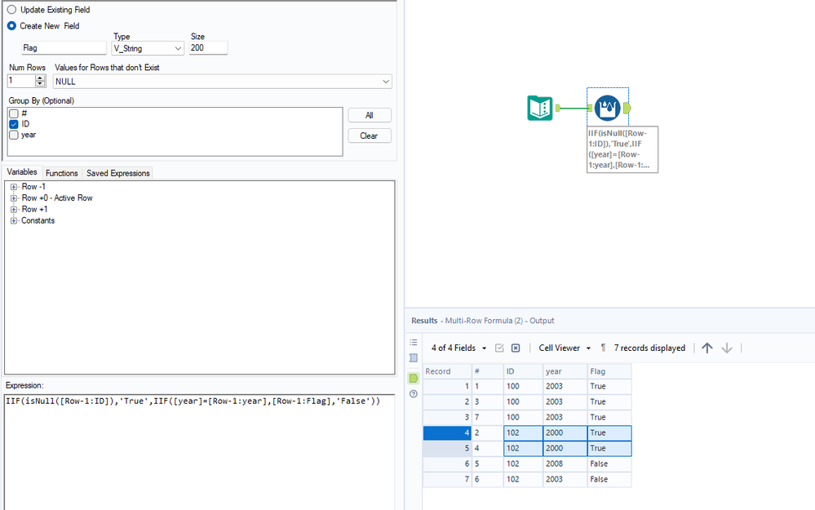815x510 pixels.
Task: Open the Values for Rows that don't Exist dropdown
Action: pos(222,82)
